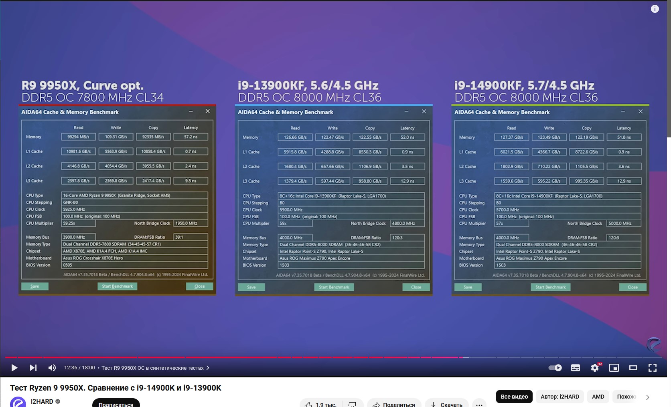671x407 pixels.
Task: Minimize the i9-14900KF AIDA64 window
Action: point(623,111)
